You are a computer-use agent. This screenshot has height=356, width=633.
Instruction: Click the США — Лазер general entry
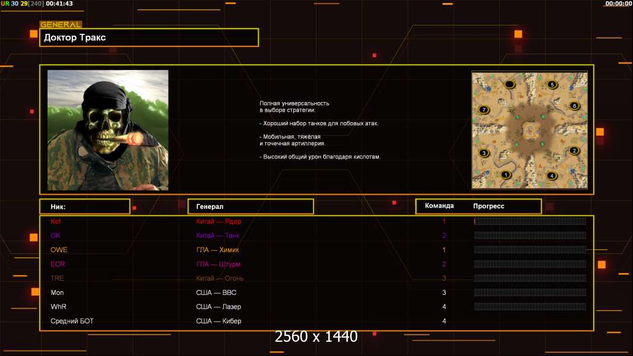pyautogui.click(x=219, y=307)
